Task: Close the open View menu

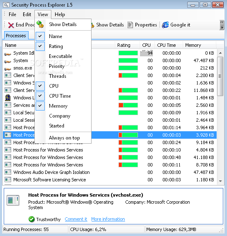Action: [x=43, y=14]
